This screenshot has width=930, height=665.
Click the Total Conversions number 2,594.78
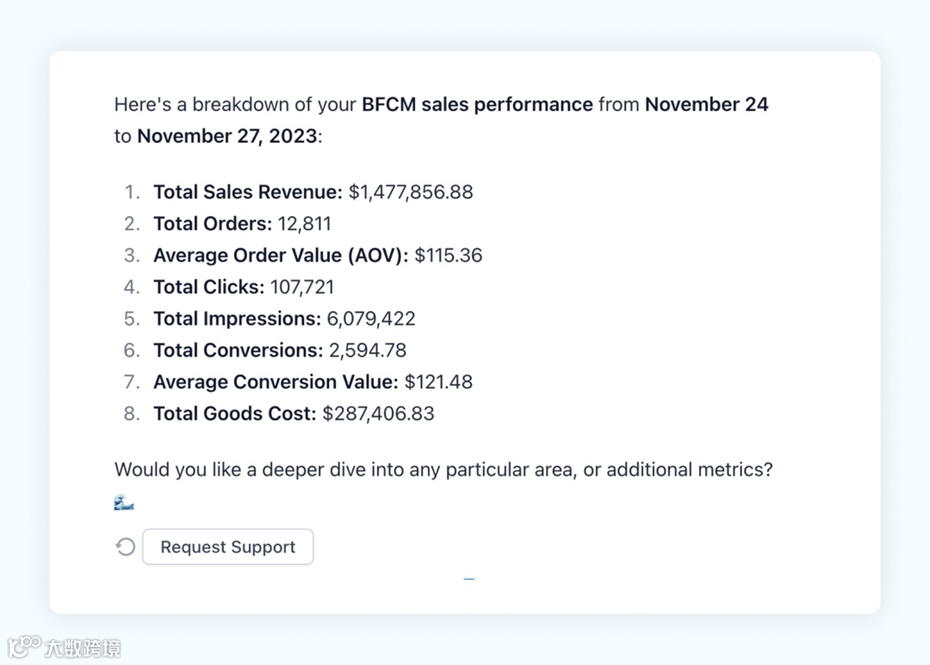tap(368, 351)
